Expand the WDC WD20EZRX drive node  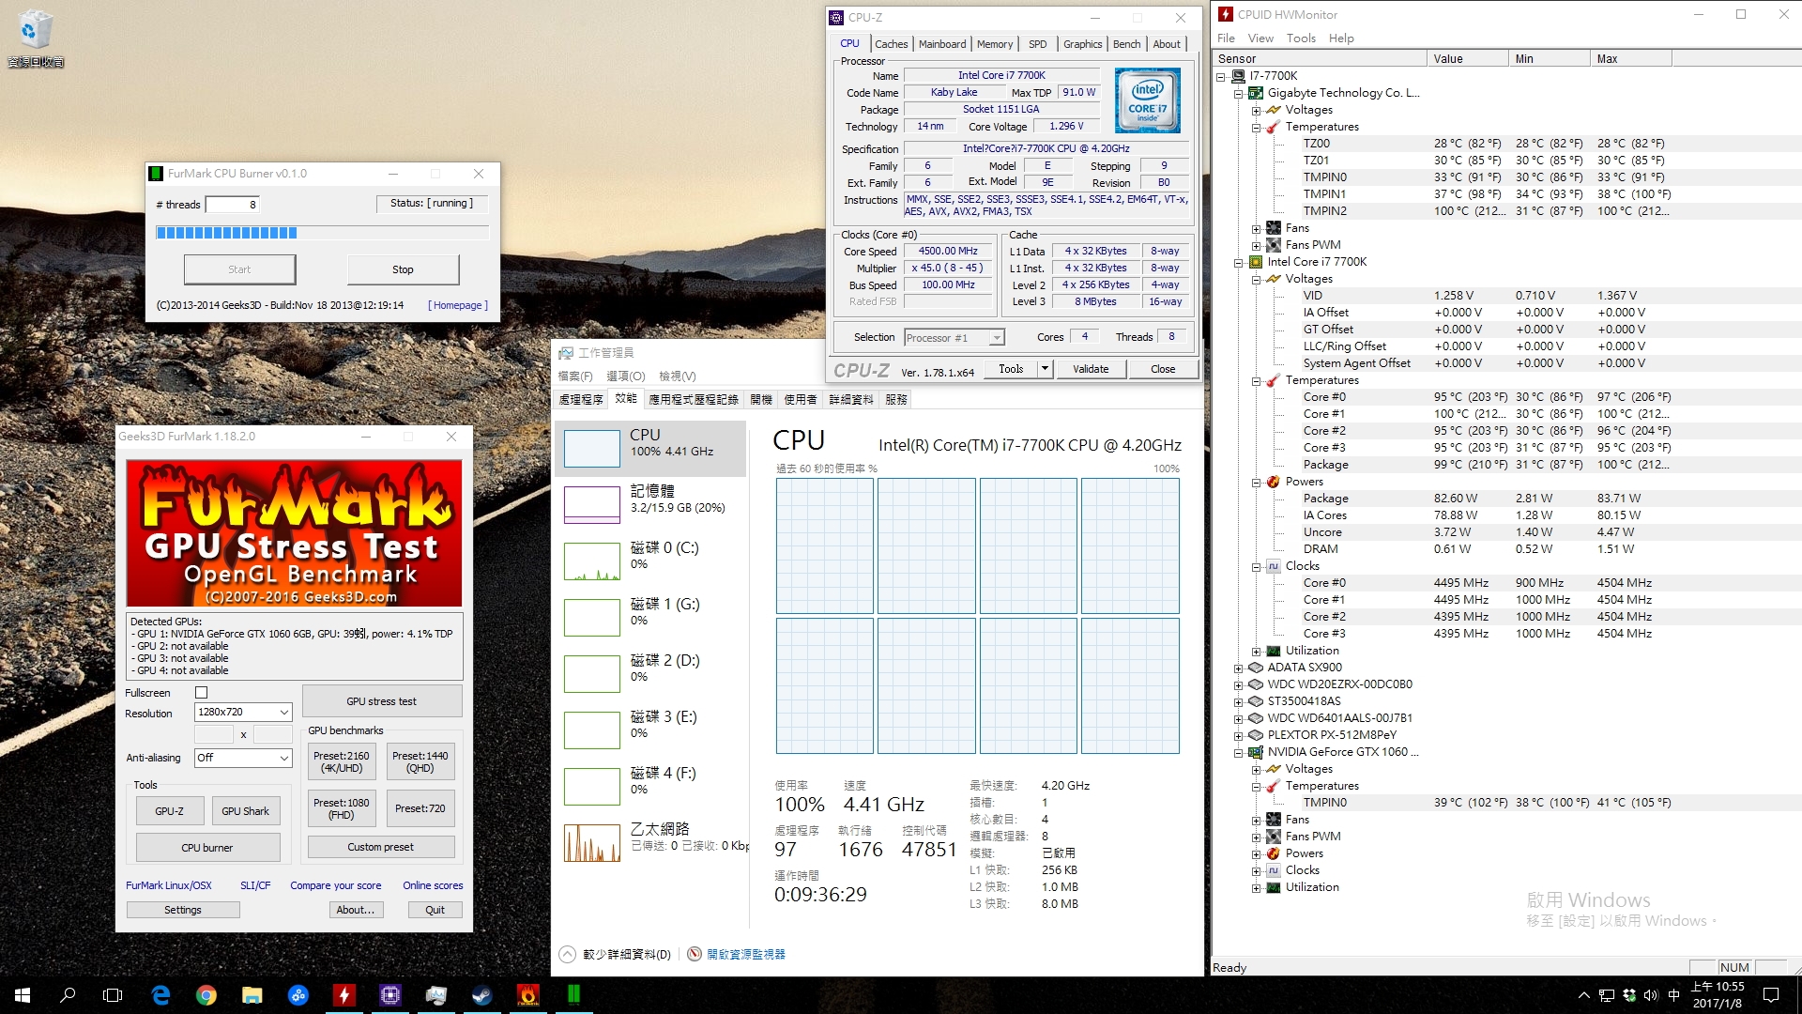[1238, 685]
